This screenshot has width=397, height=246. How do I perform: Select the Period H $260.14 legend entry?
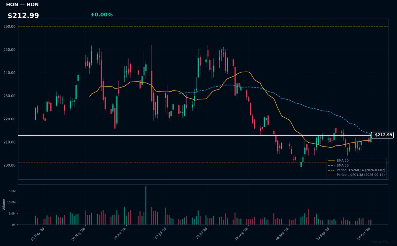(x=356, y=170)
